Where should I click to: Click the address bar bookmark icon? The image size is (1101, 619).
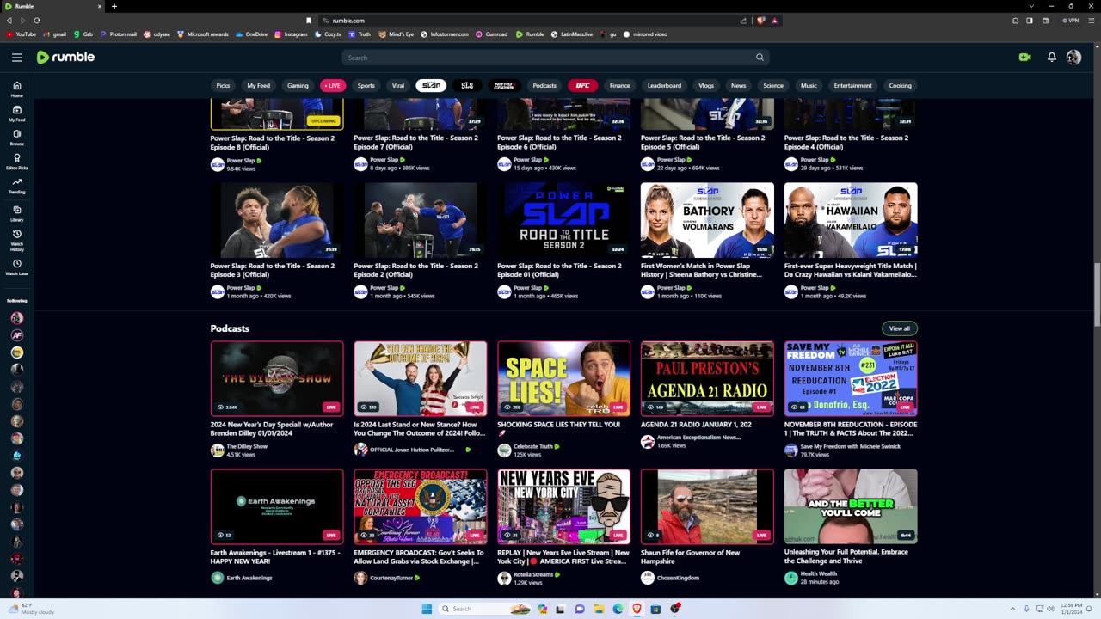point(309,21)
